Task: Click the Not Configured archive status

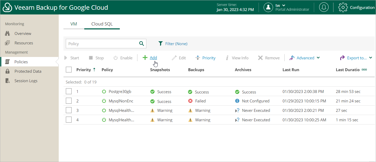Action: coord(256,101)
